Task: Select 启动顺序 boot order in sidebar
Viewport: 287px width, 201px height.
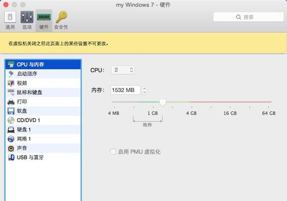Action: point(43,74)
